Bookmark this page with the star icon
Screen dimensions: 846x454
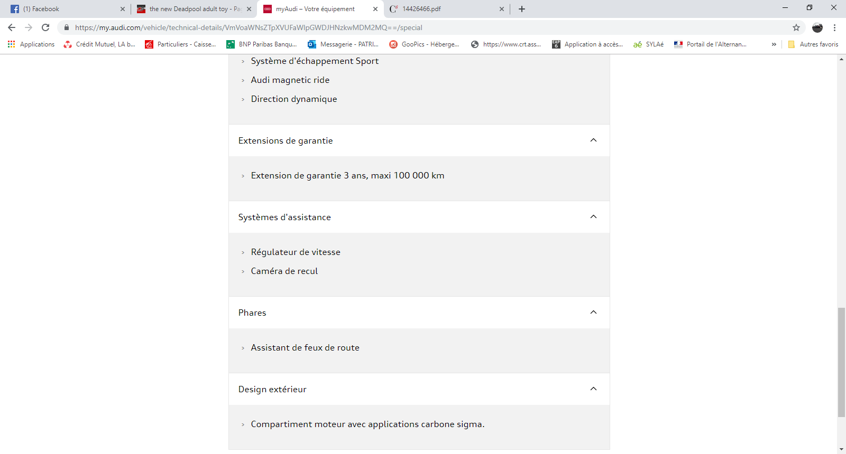(796, 27)
